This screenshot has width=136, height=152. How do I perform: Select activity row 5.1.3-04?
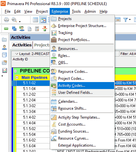coord(33,112)
